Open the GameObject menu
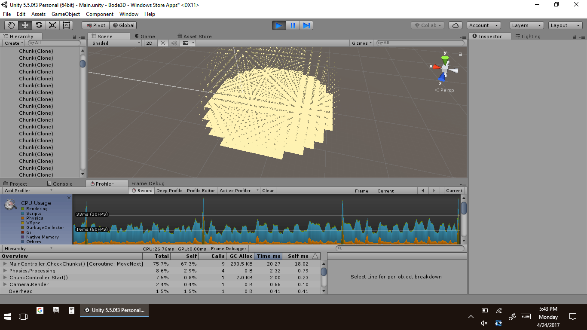Image resolution: width=587 pixels, height=330 pixels. [65, 14]
